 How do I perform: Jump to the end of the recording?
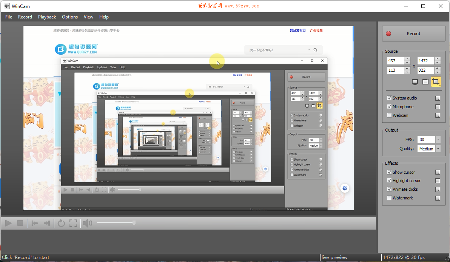point(47,223)
